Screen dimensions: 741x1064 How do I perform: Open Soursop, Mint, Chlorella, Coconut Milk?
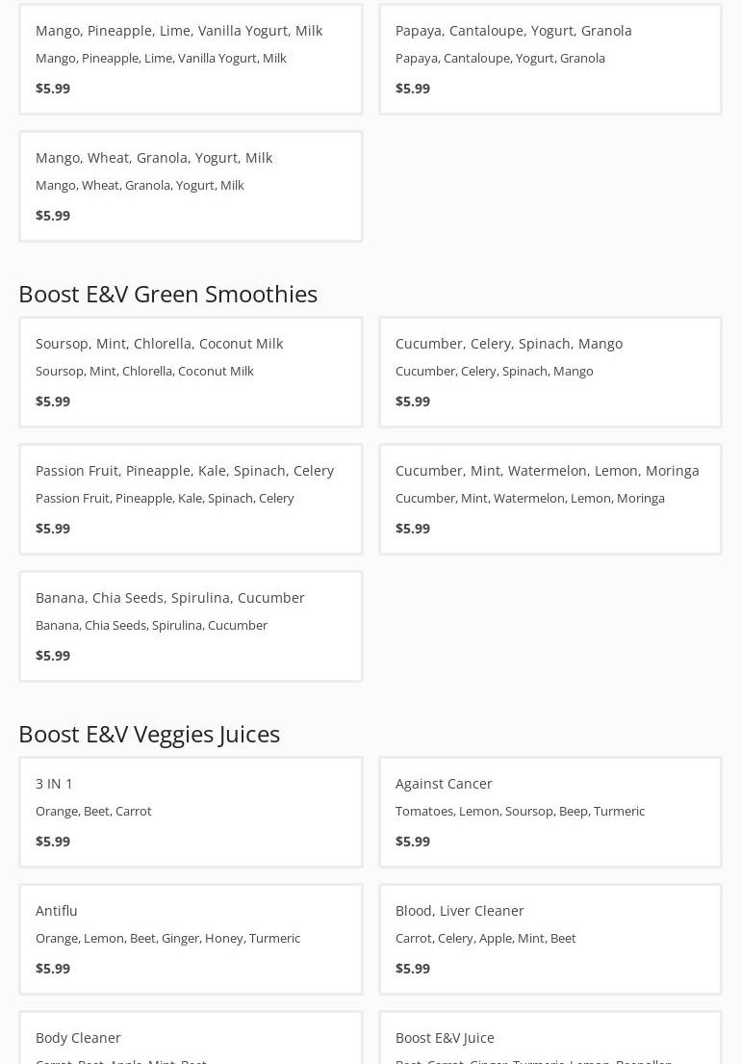point(159,344)
